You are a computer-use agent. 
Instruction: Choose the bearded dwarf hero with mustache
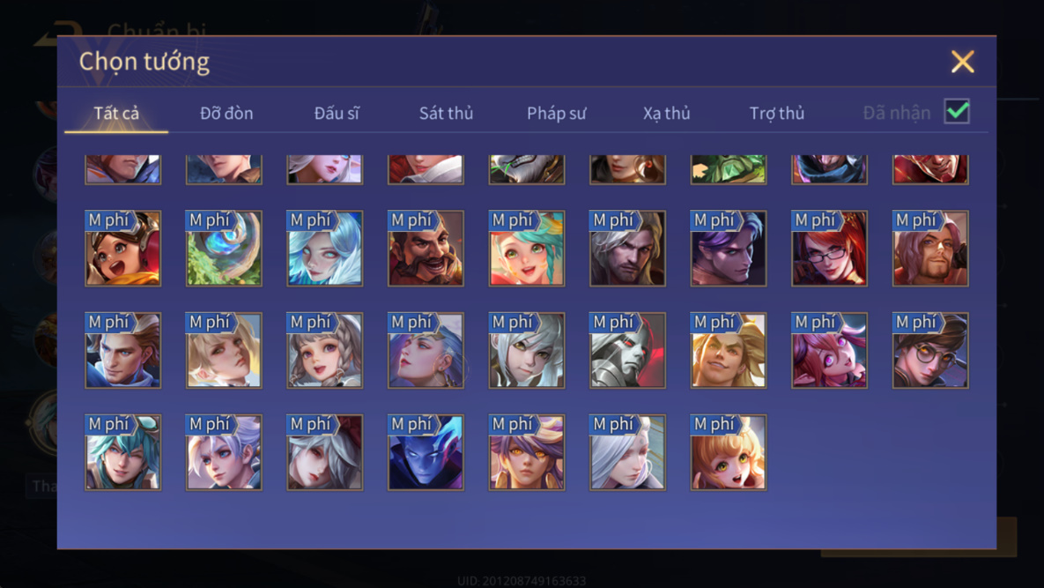coord(426,249)
